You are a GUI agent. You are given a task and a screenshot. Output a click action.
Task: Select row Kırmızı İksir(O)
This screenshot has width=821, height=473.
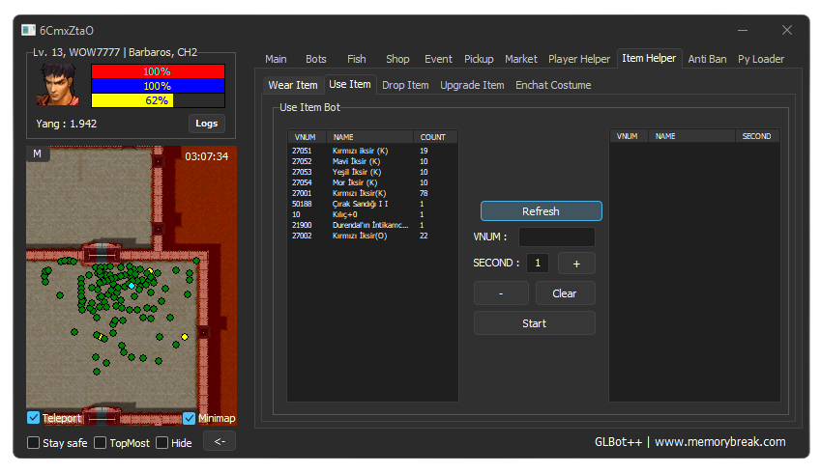(372, 236)
